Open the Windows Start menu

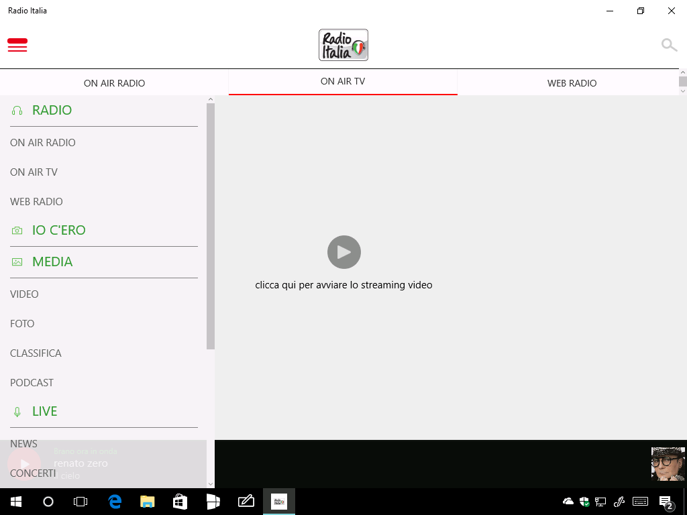tap(16, 502)
